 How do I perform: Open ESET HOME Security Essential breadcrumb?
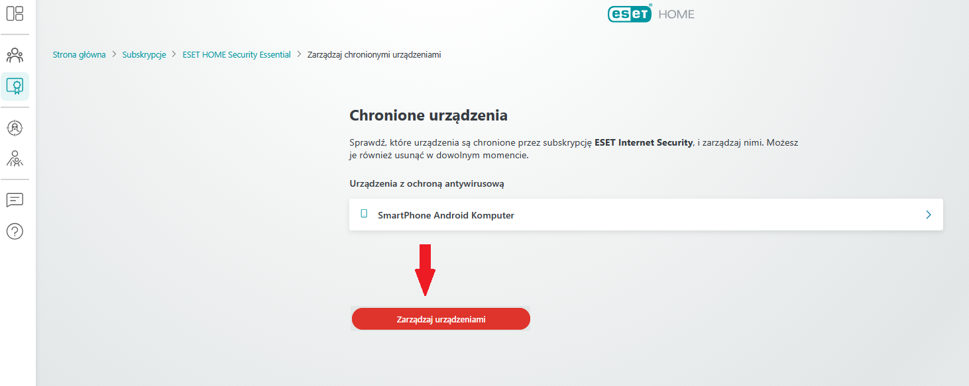237,55
